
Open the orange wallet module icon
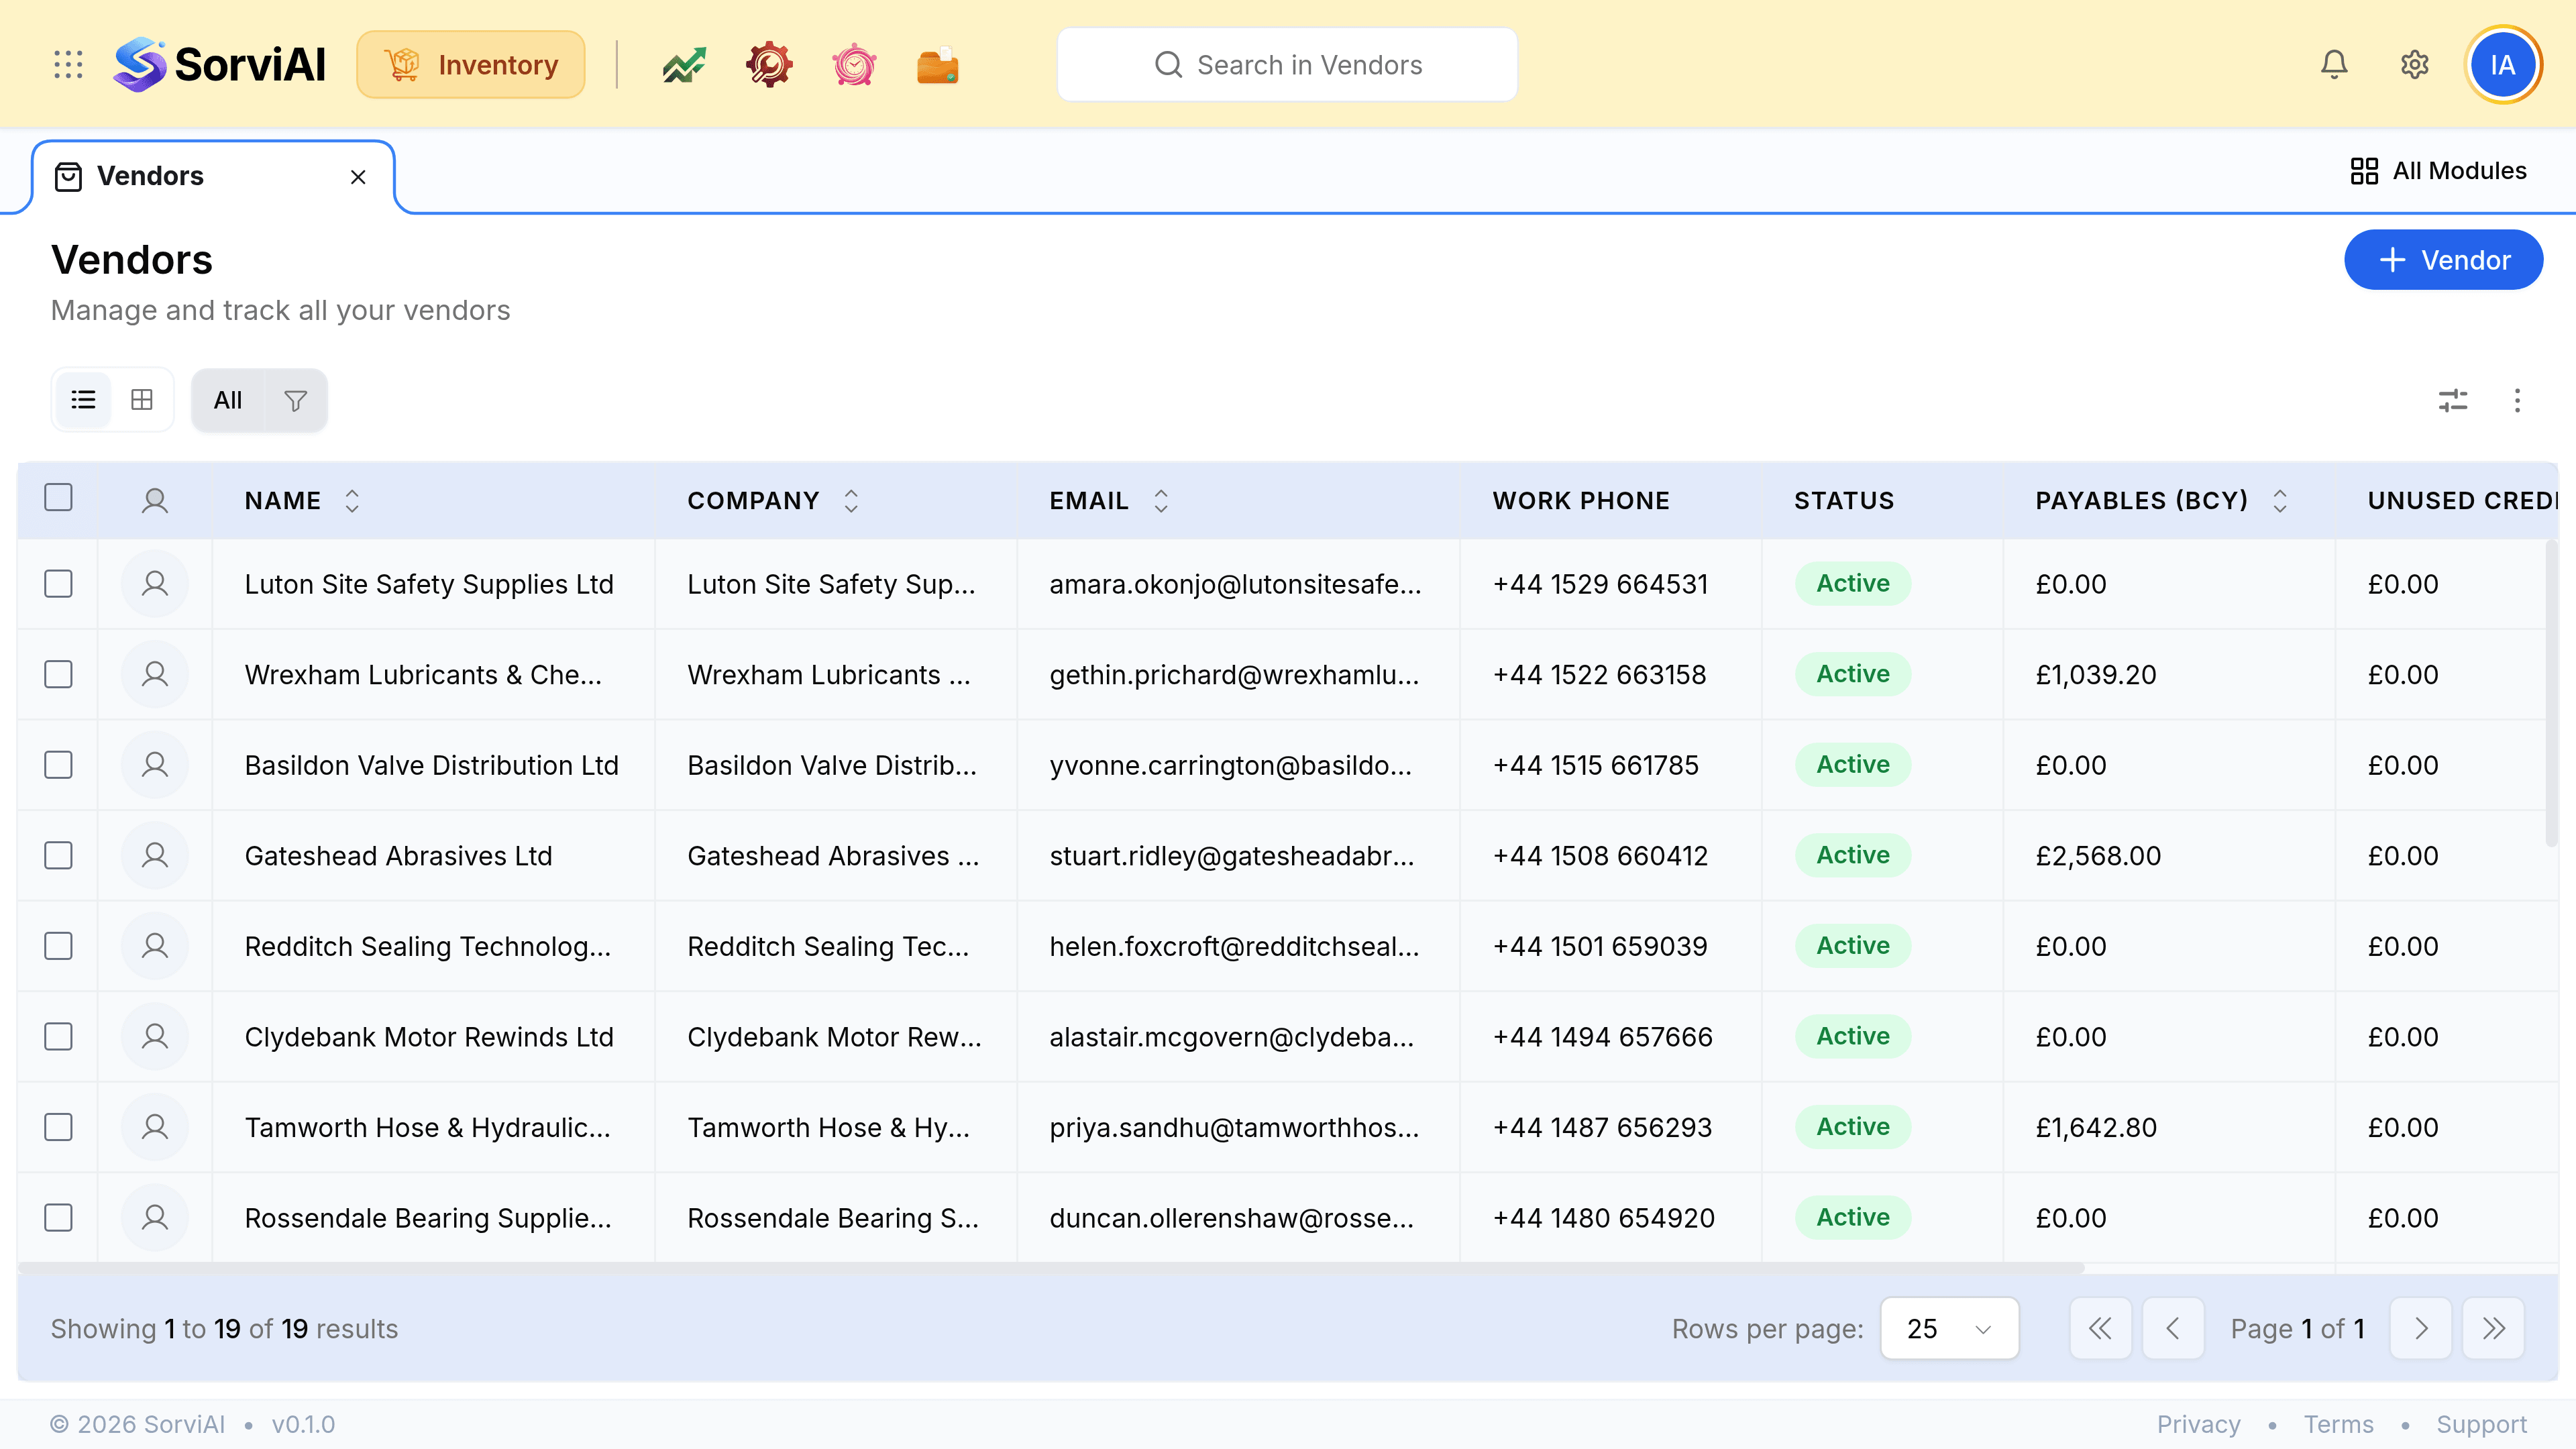click(938, 65)
